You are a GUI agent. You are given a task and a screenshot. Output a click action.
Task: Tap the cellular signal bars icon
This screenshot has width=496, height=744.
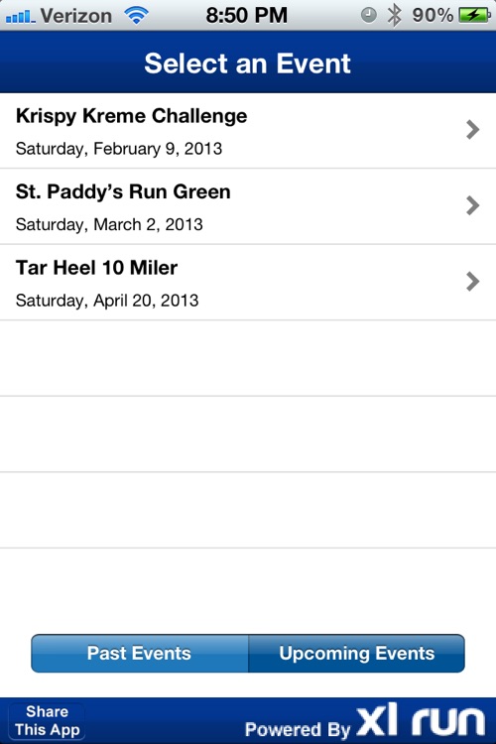tap(21, 17)
